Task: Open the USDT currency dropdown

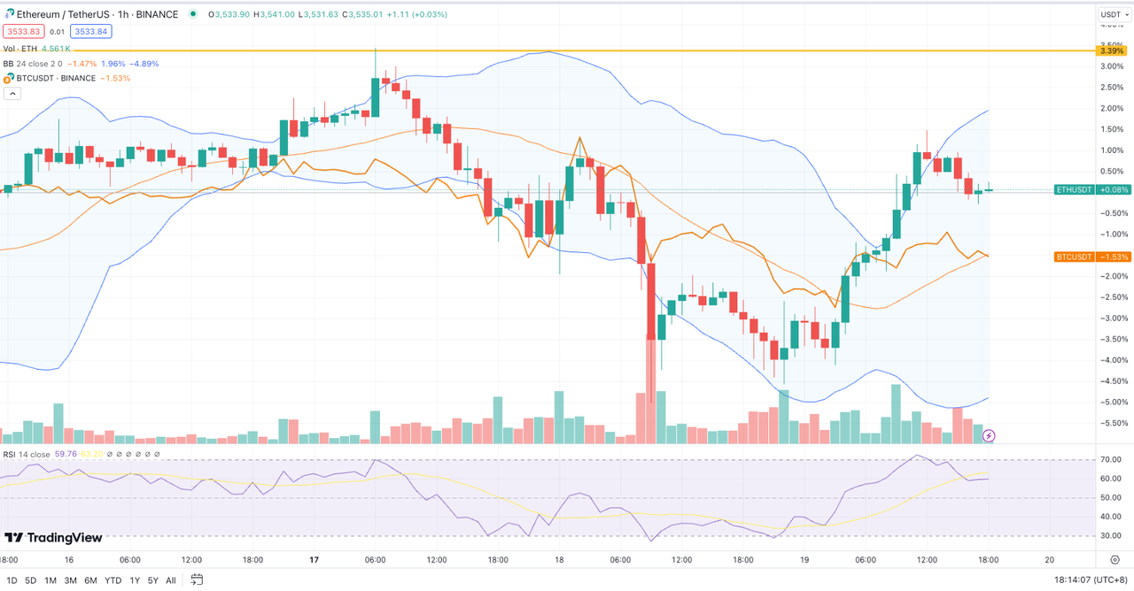Action: [x=1113, y=14]
